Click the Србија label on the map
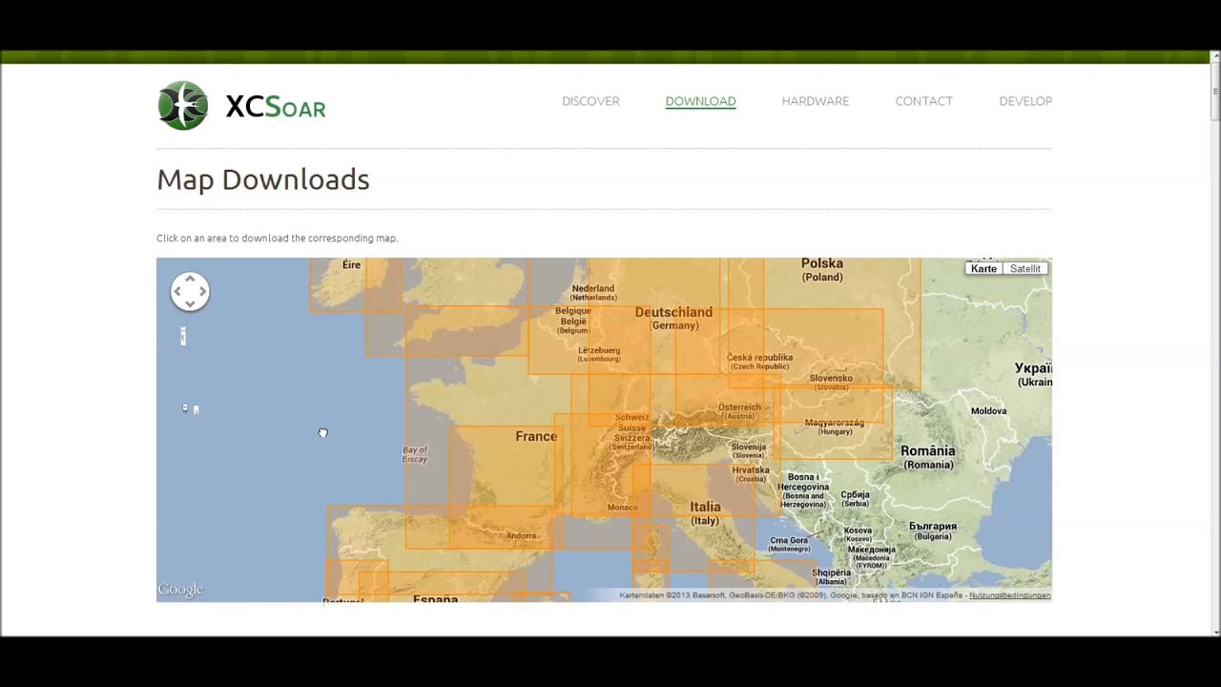 pos(856,495)
